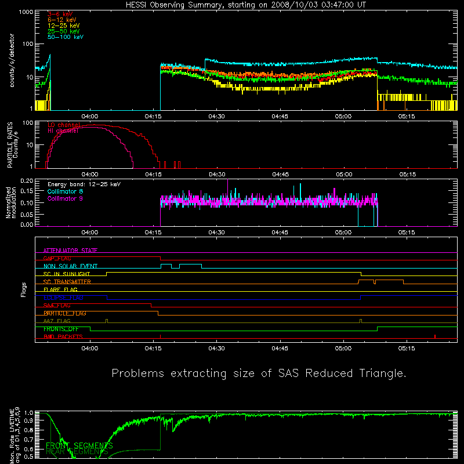
Task: Click 04:45 tick on the modulation plot
Action: 280,233
